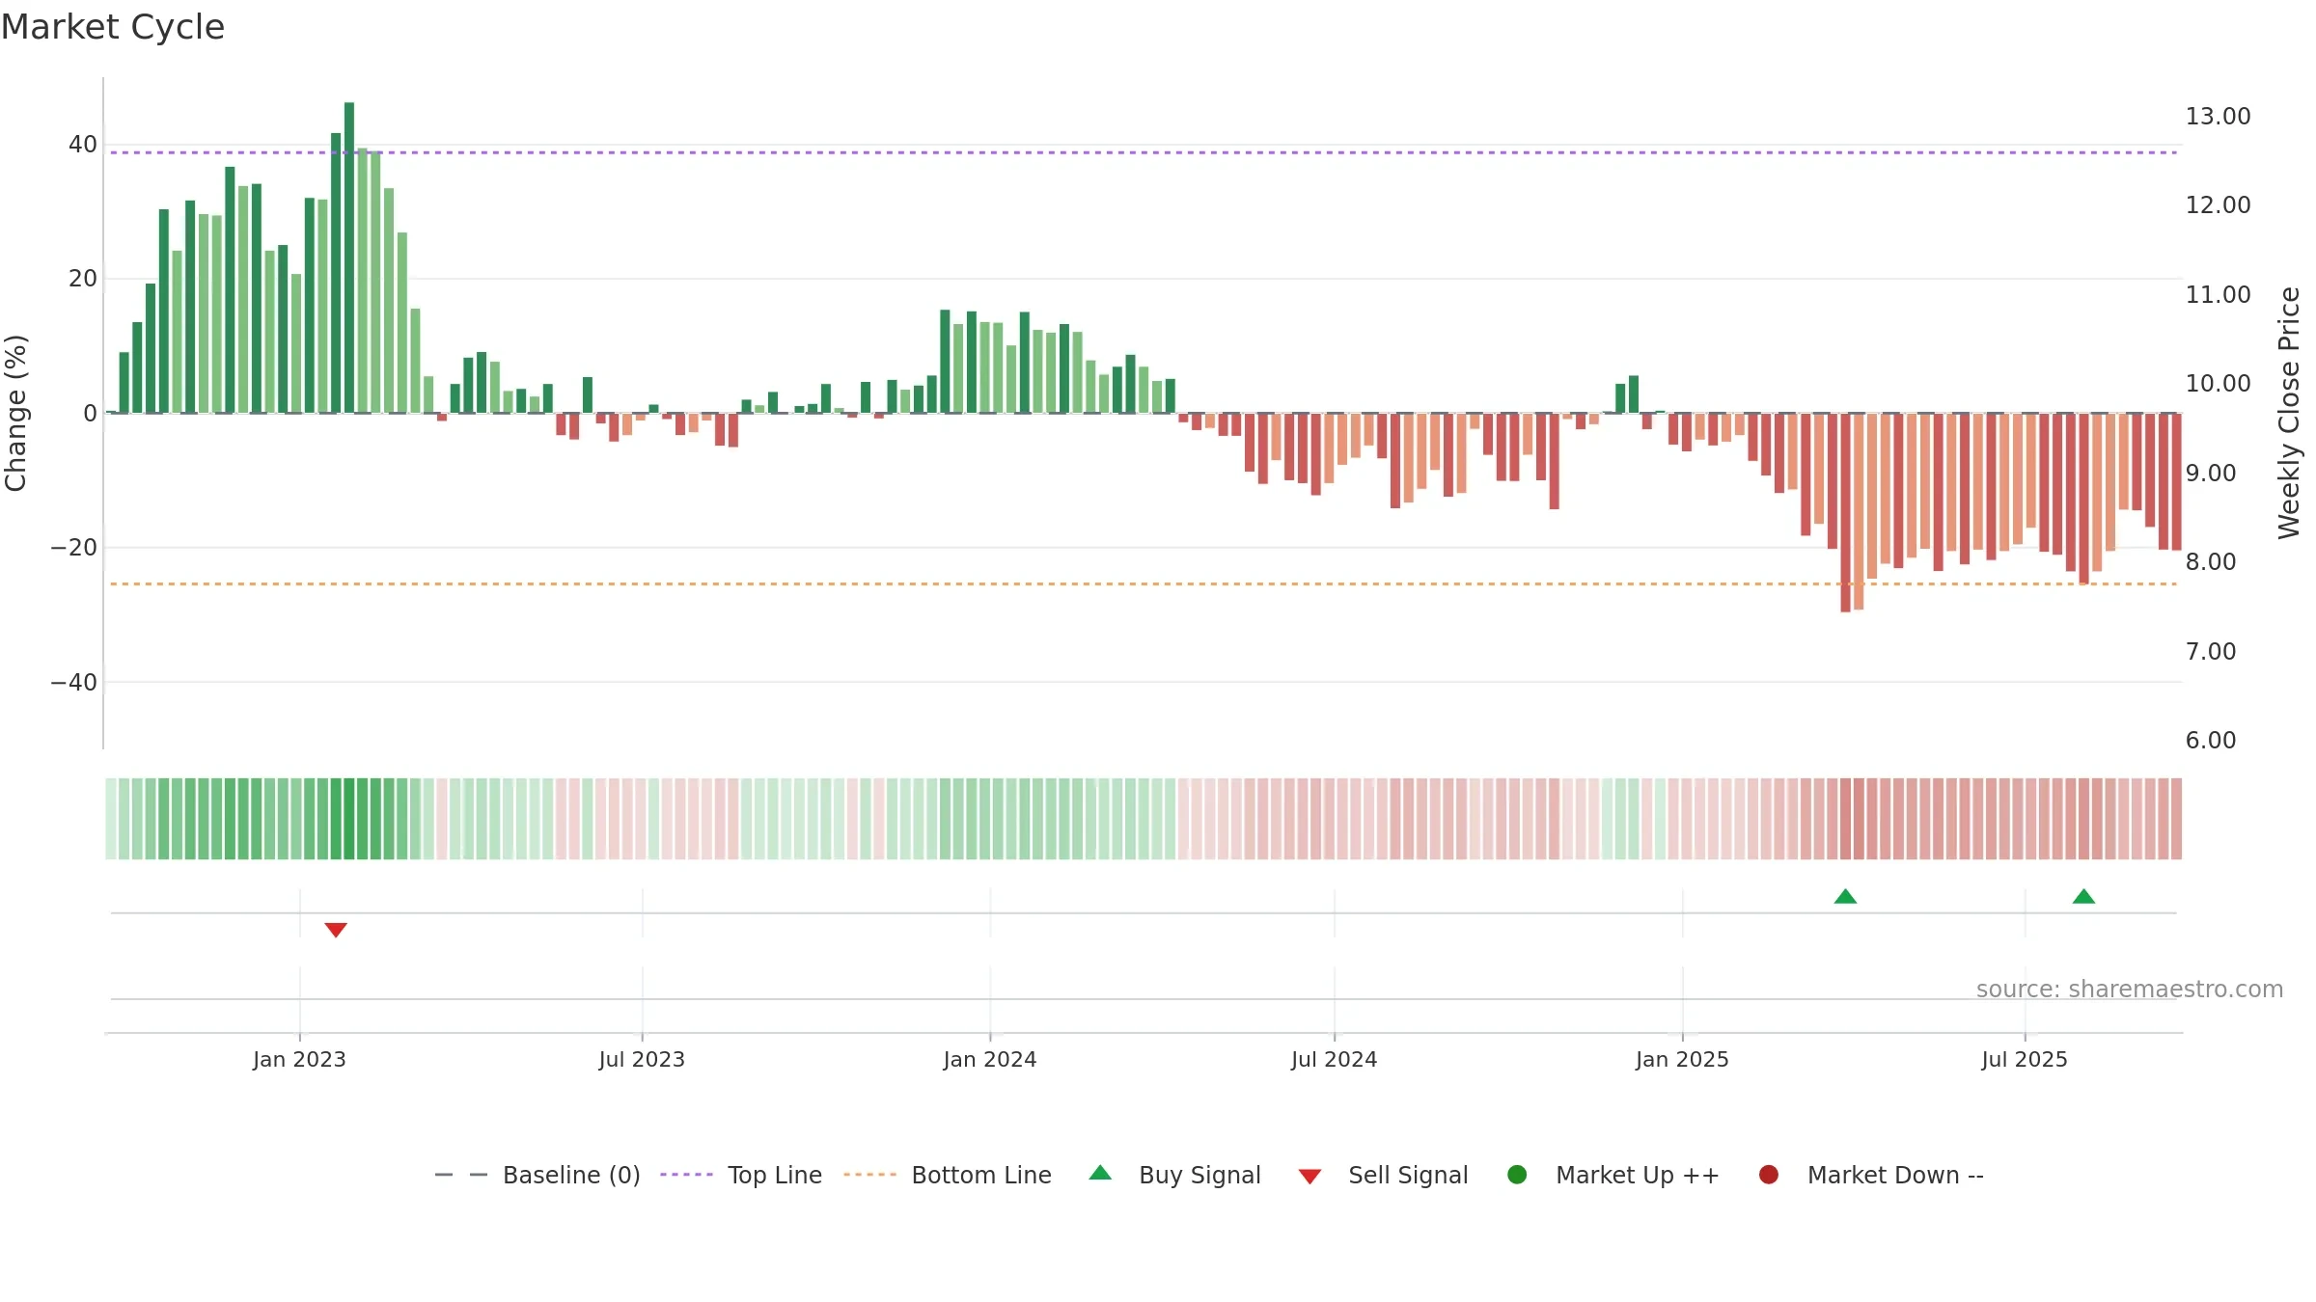The height and width of the screenshot is (1302, 2316).
Task: Toggle the Baseline (0) legend entry
Action: (538, 1175)
